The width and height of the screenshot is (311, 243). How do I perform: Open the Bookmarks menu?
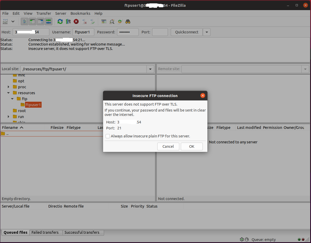80,13
